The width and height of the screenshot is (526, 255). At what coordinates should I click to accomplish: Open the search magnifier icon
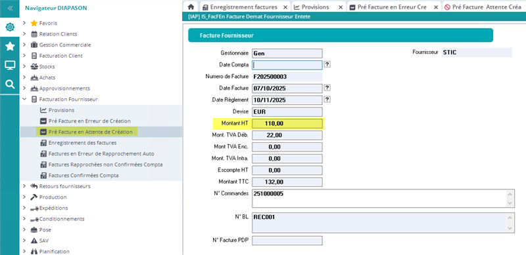[x=10, y=85]
